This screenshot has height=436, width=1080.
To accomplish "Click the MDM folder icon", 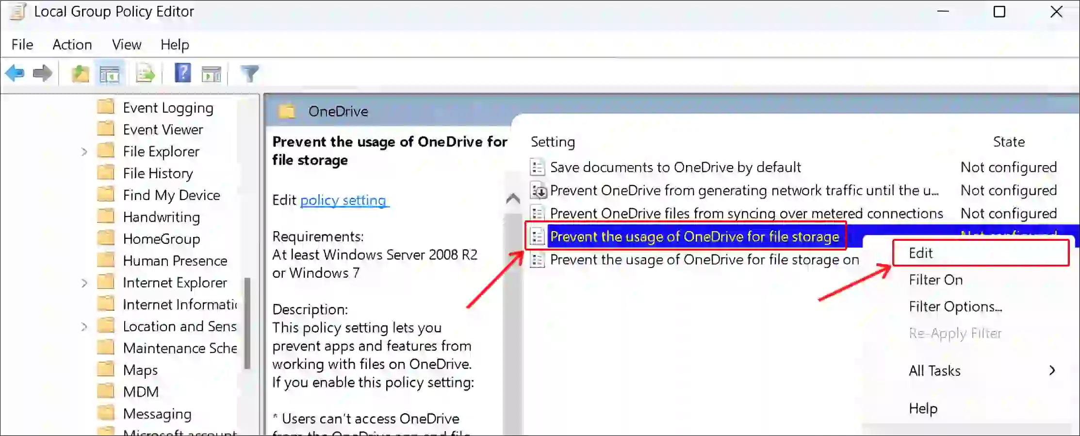I will 106,391.
